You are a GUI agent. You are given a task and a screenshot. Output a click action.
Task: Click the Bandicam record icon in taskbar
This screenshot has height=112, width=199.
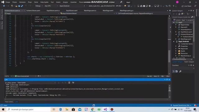pyautogui.click(x=112, y=109)
